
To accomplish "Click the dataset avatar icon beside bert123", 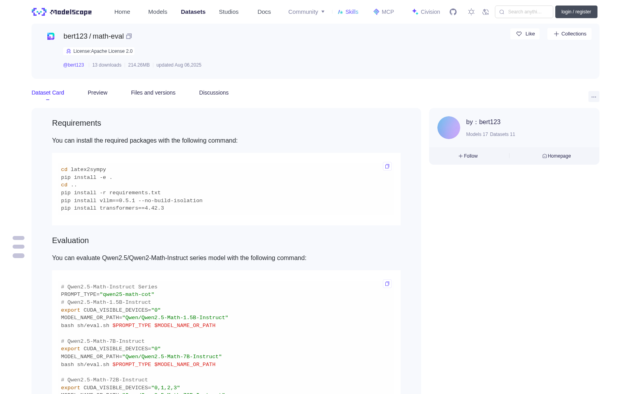I will tap(51, 36).
